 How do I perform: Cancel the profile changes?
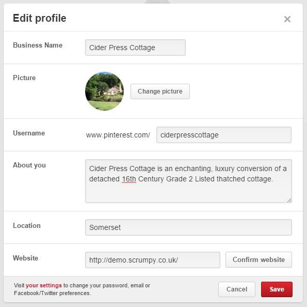237,289
